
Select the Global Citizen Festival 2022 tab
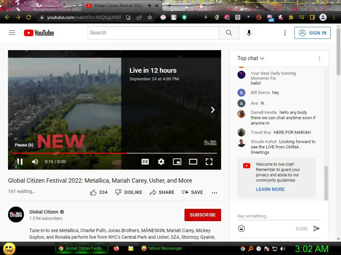[118, 6]
